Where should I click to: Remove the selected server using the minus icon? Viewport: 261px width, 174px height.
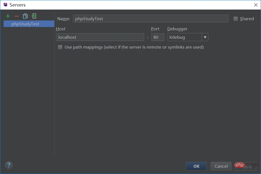16,16
